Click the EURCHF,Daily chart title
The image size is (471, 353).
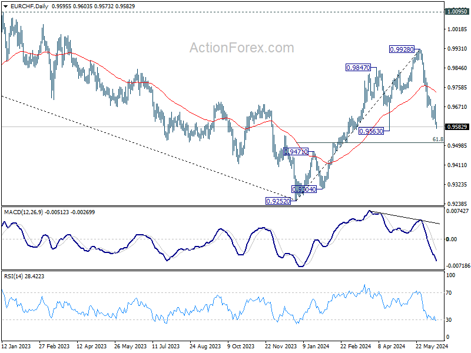point(29,6)
